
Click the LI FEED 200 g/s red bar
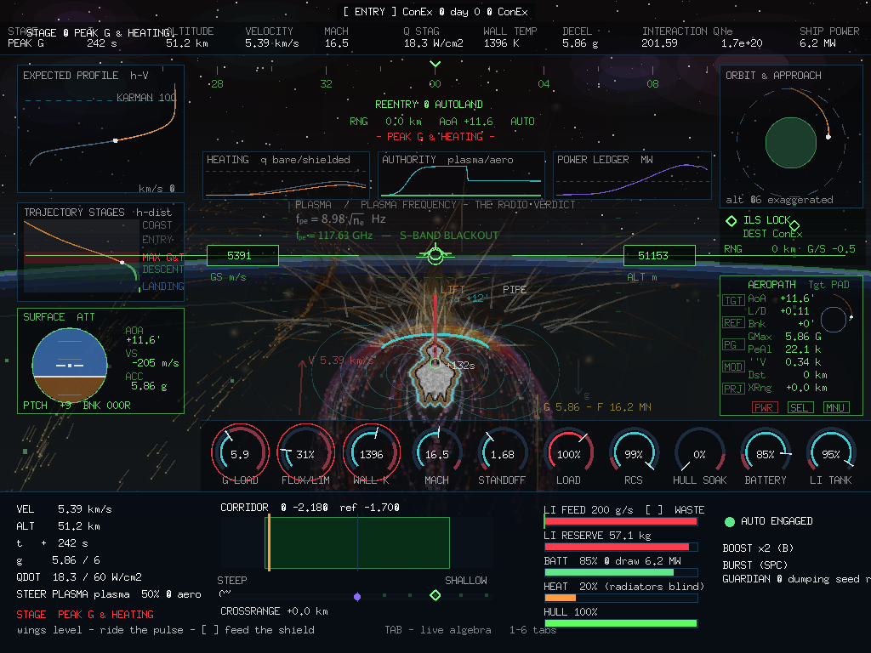pos(620,521)
